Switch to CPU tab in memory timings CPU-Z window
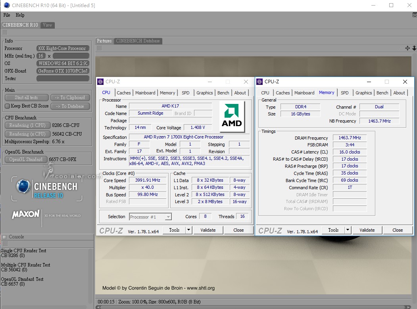Viewport: 417px width, 309px height. [x=265, y=93]
